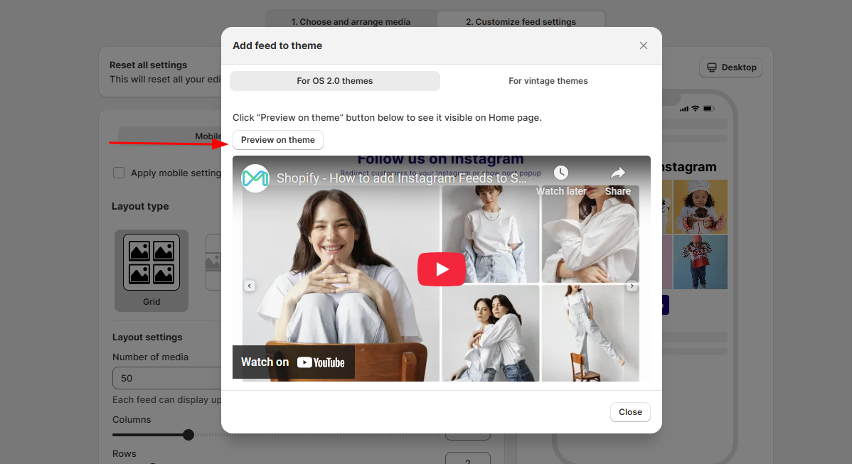The image size is (852, 464).
Task: Open the video channel logo avatar
Action: coord(255,178)
